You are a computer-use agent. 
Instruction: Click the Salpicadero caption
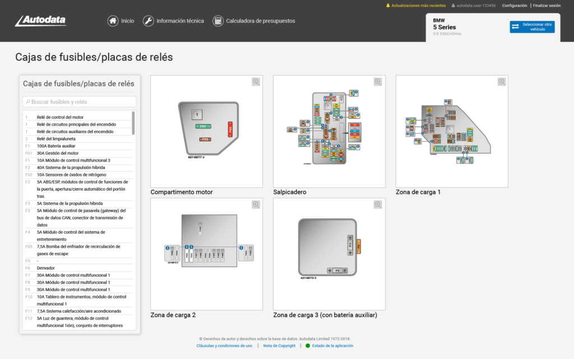pos(290,192)
